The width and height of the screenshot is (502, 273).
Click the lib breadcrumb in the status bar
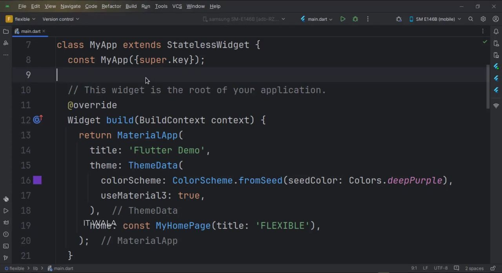point(35,268)
